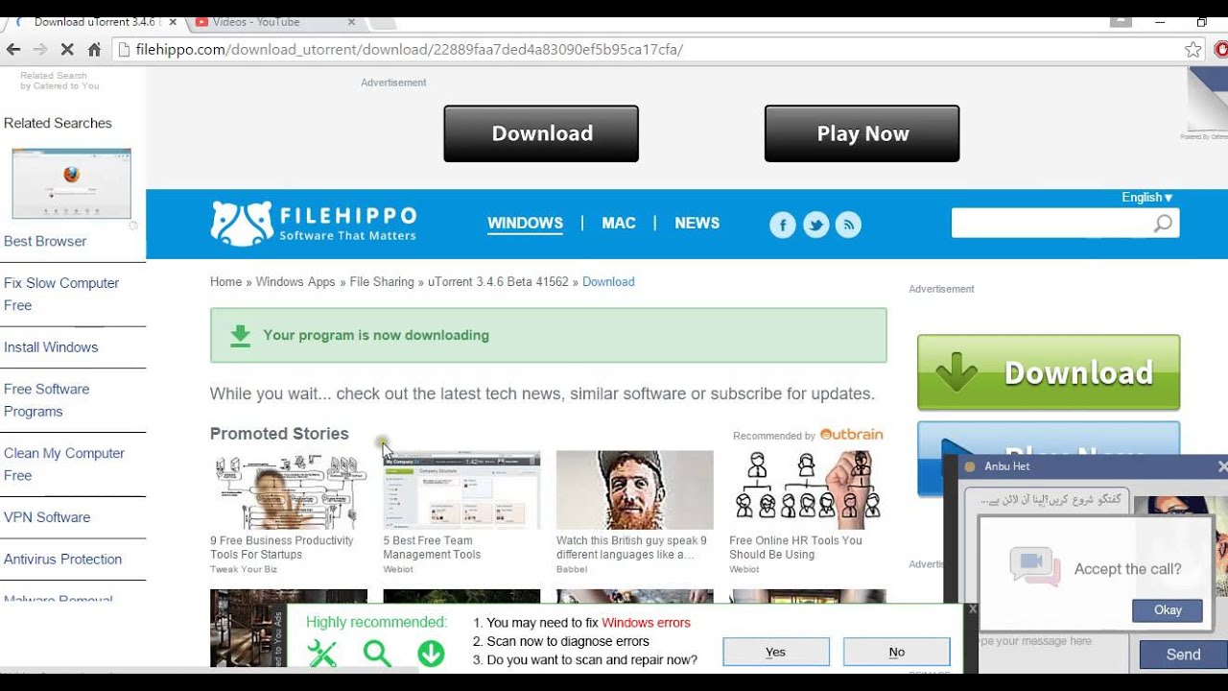Open the Fix Slow Computer Free link
Screen dimensions: 1228x691
tap(61, 294)
